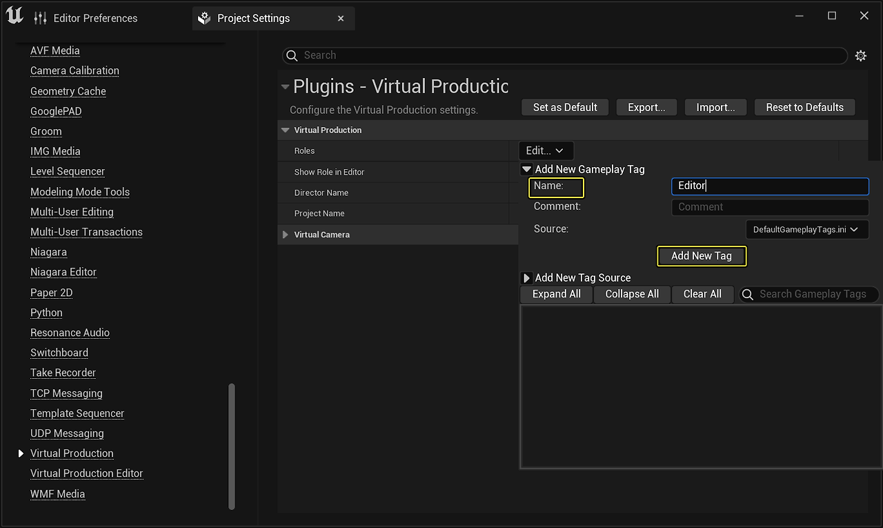Viewport: 883px width, 528px height.
Task: Maximize the Unreal Editor window
Action: pos(832,16)
